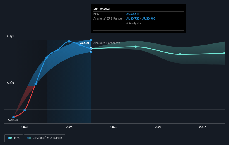Image resolution: width=229 pixels, height=145 pixels.
Task: Select the mid-2026 forecast data point
Action: point(180,54)
